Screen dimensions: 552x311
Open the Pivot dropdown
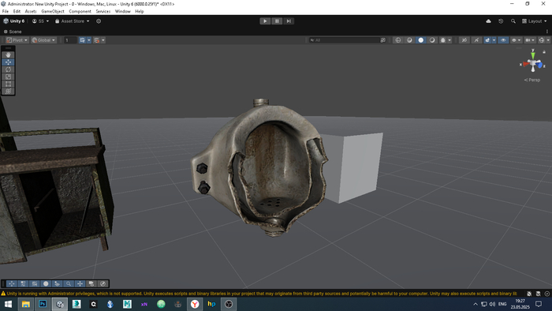[x=17, y=40]
